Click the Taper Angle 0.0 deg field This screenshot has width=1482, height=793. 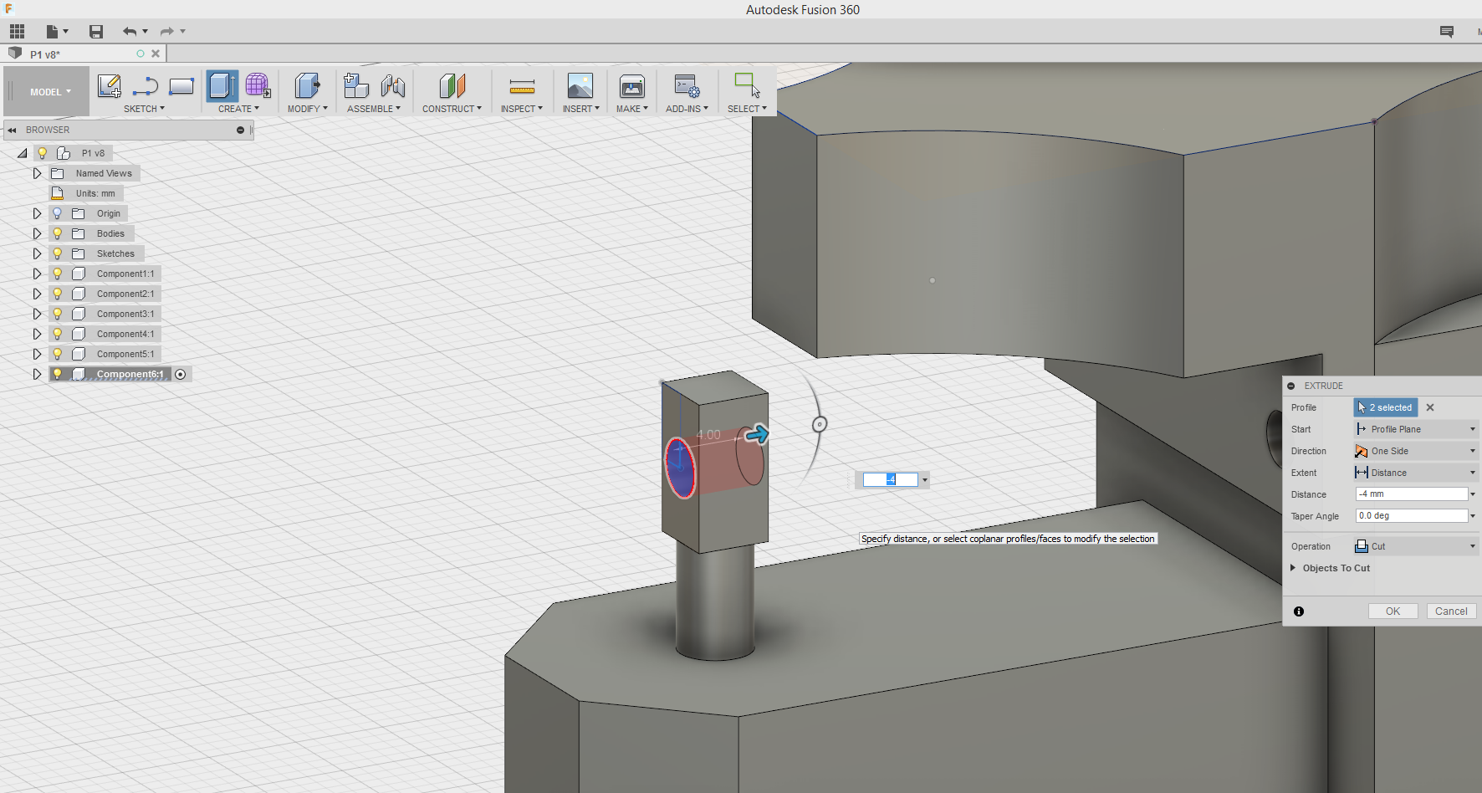pos(1412,516)
